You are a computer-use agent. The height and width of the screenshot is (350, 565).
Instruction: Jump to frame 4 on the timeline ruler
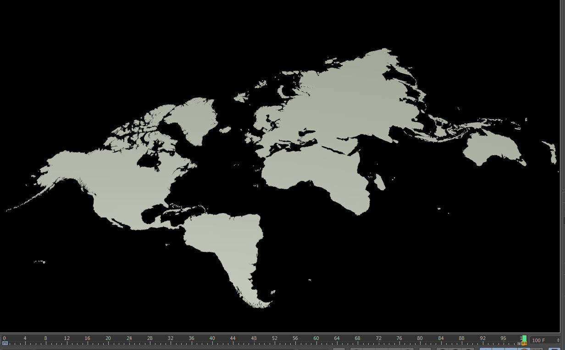click(x=25, y=338)
